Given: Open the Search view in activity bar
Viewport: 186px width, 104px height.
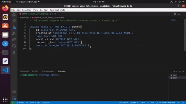Looking at the screenshot, I should (14, 21).
